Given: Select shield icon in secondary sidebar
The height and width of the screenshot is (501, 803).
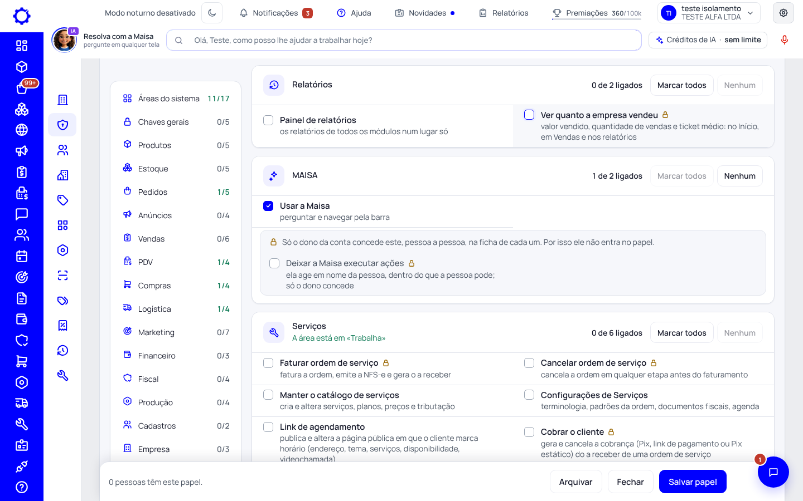Looking at the screenshot, I should 62,125.
